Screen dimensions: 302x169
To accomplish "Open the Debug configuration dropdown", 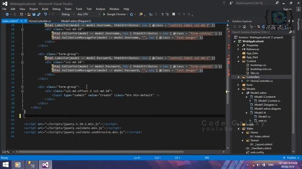I will tap(67, 15).
